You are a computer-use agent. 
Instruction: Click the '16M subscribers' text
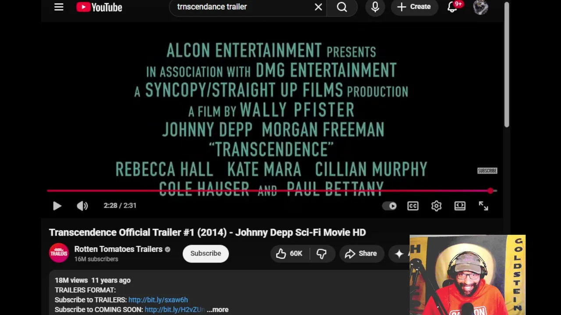click(96, 259)
